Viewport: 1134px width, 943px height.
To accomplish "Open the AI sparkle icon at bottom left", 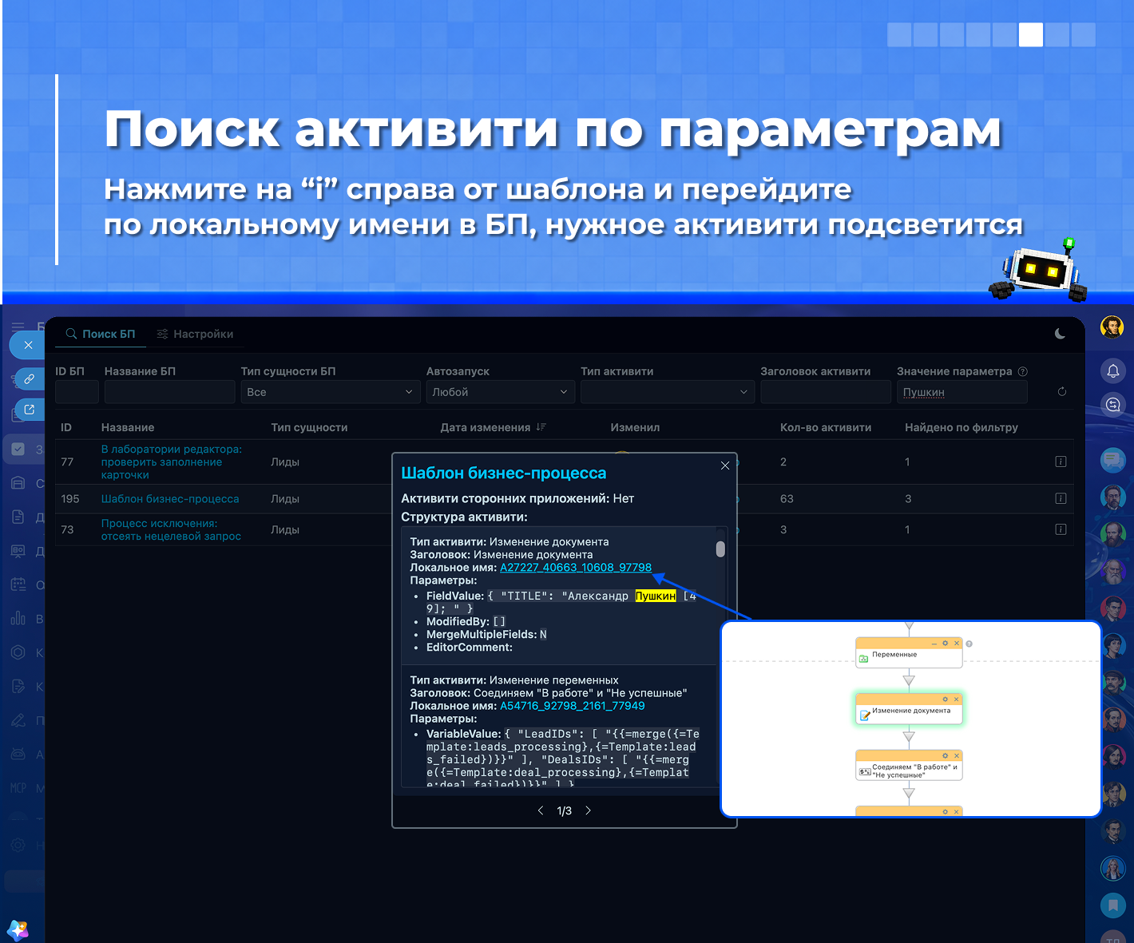I will click(x=18, y=929).
